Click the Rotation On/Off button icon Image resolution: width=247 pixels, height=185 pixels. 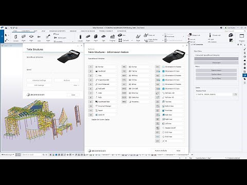157,128
